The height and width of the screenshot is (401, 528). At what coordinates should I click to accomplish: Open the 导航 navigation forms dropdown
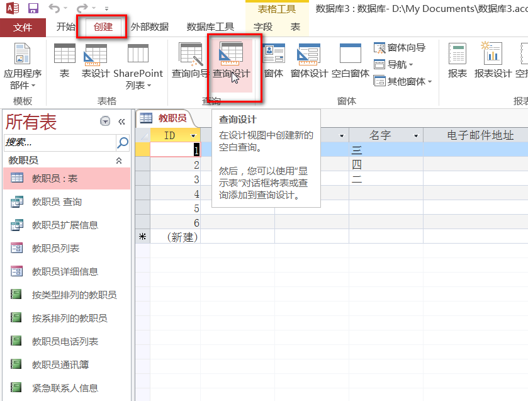click(x=393, y=64)
